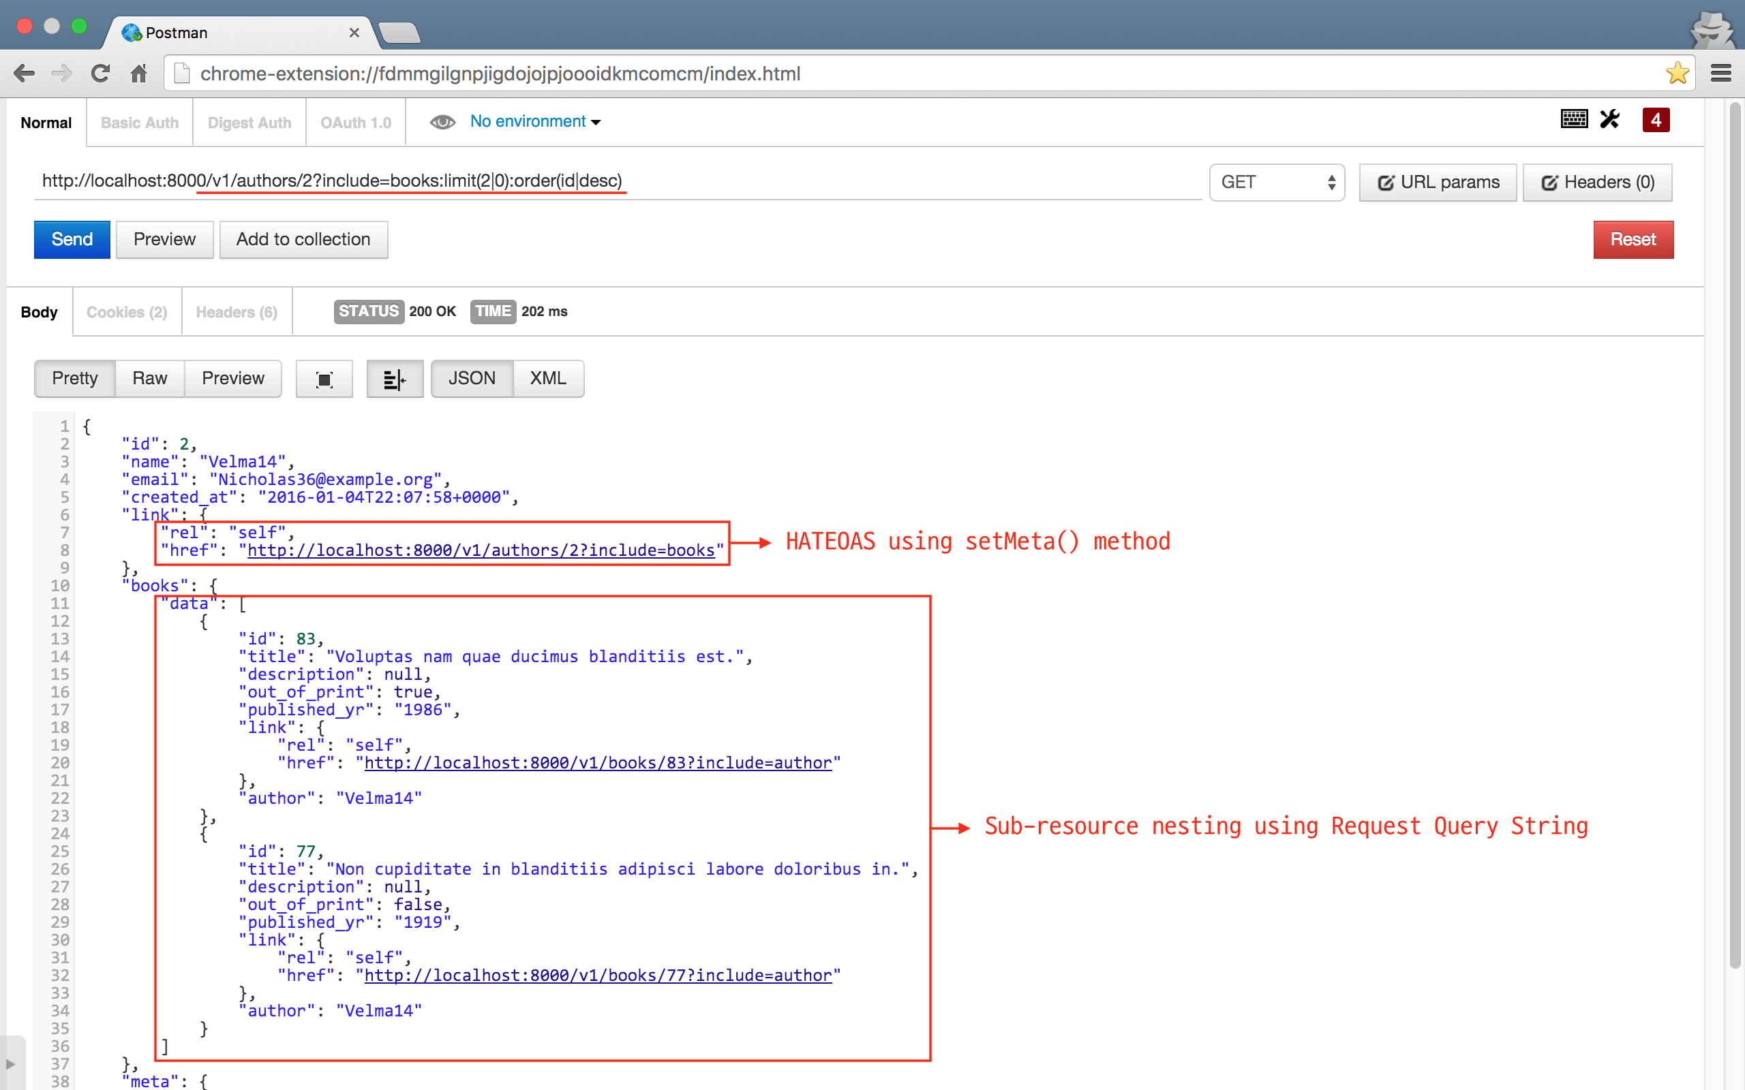Open the Headers (6) response tab
This screenshot has height=1090, width=1745.
click(x=237, y=312)
